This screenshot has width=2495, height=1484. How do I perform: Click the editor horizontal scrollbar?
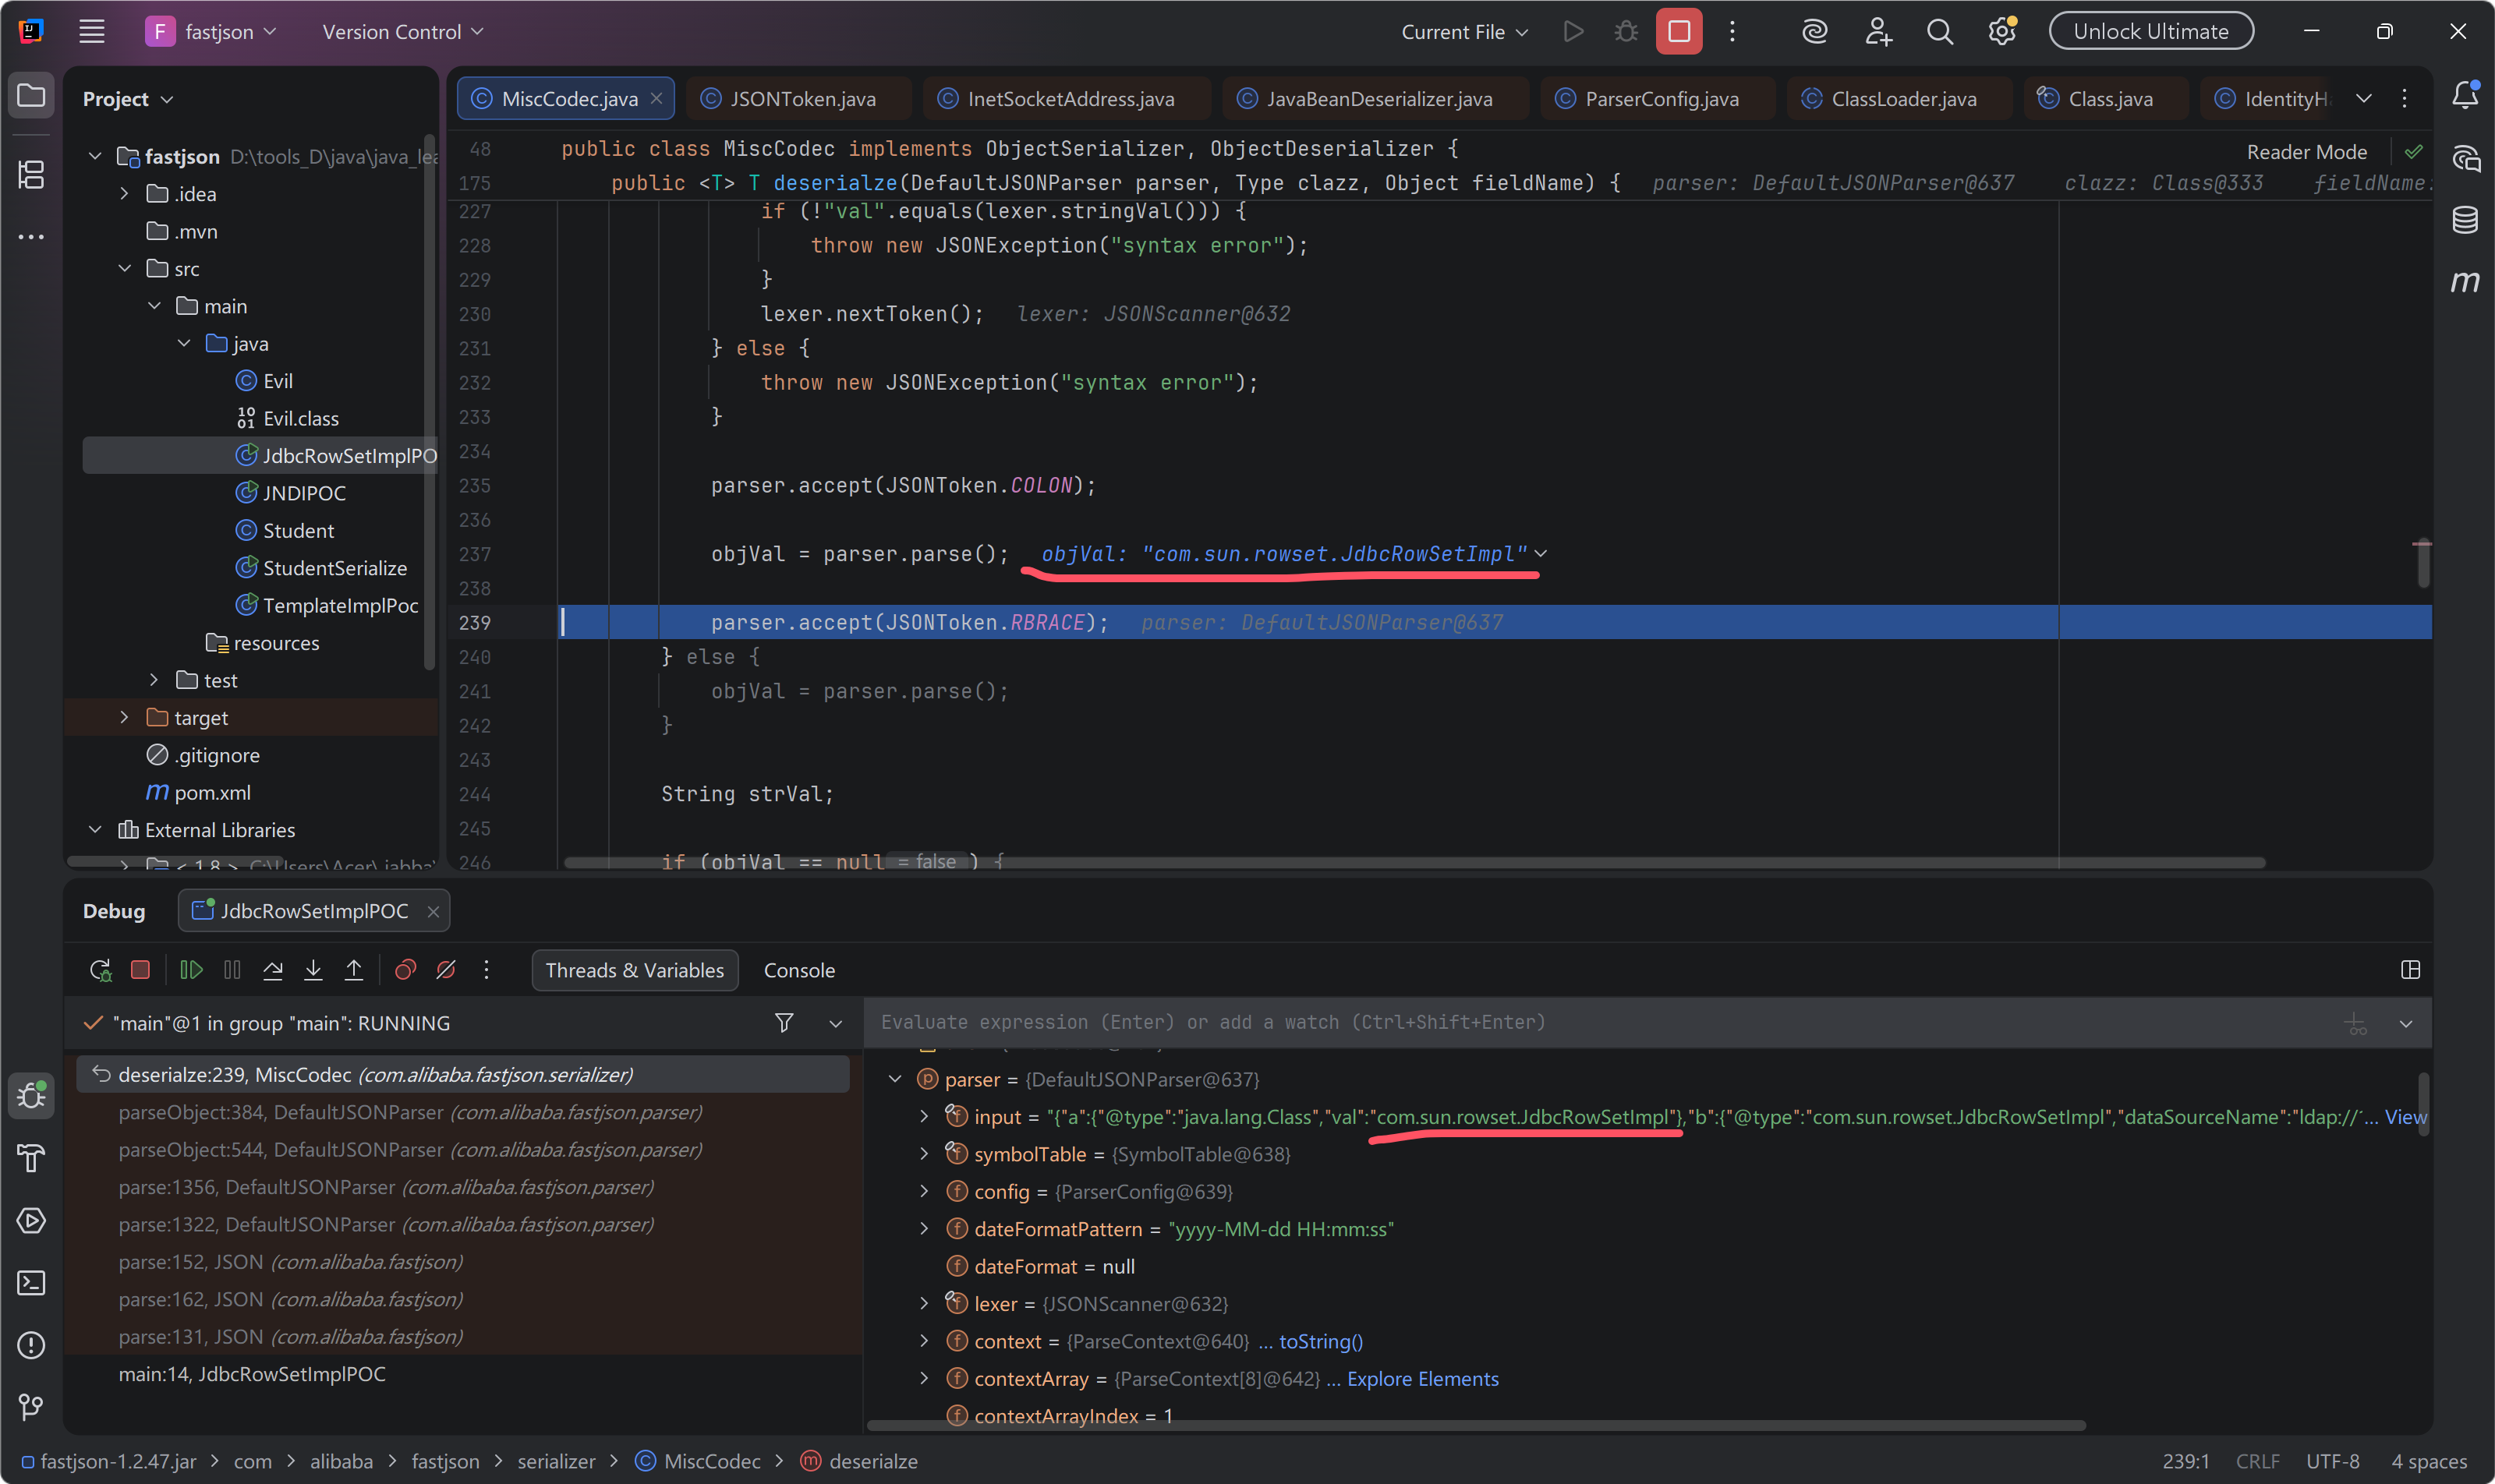click(1414, 862)
